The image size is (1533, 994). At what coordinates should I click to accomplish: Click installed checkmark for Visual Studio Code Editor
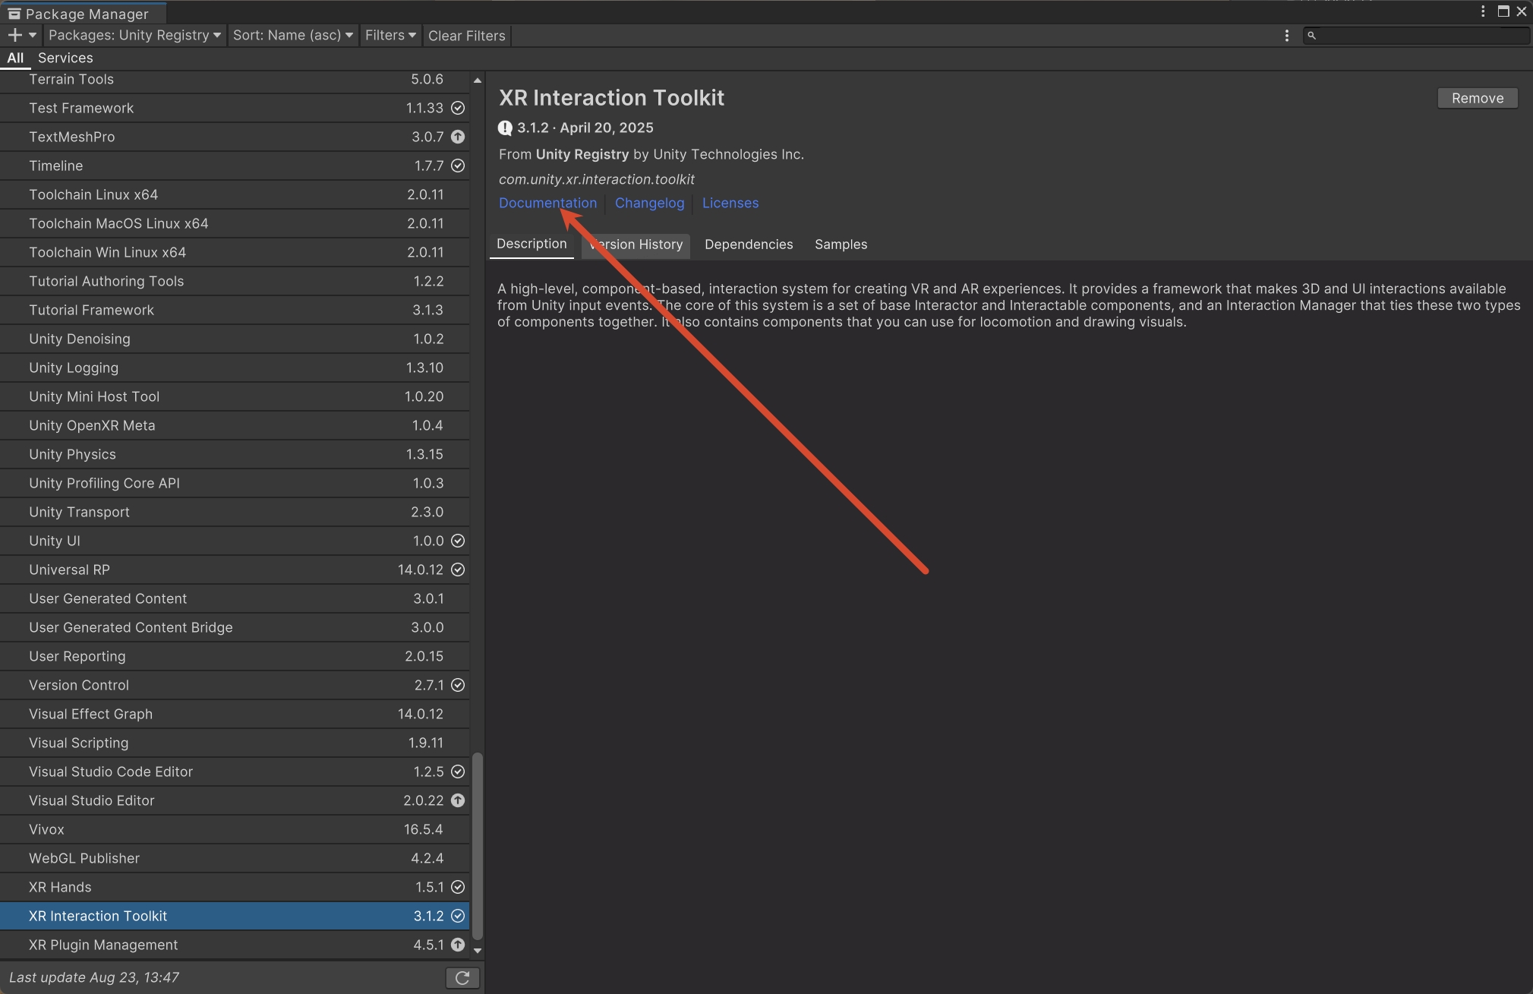pyautogui.click(x=458, y=772)
